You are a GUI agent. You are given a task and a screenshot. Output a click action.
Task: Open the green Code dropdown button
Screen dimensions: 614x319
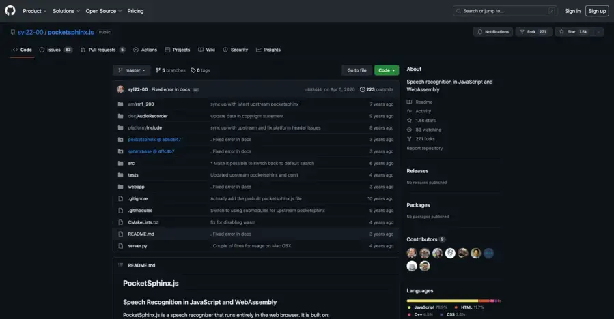coord(387,70)
